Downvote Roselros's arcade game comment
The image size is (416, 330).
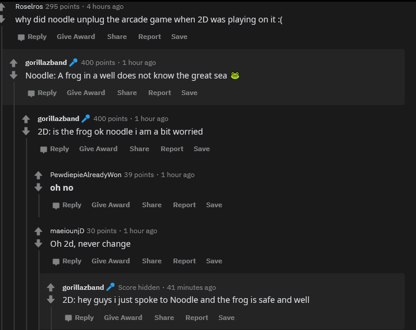(x=1, y=19)
